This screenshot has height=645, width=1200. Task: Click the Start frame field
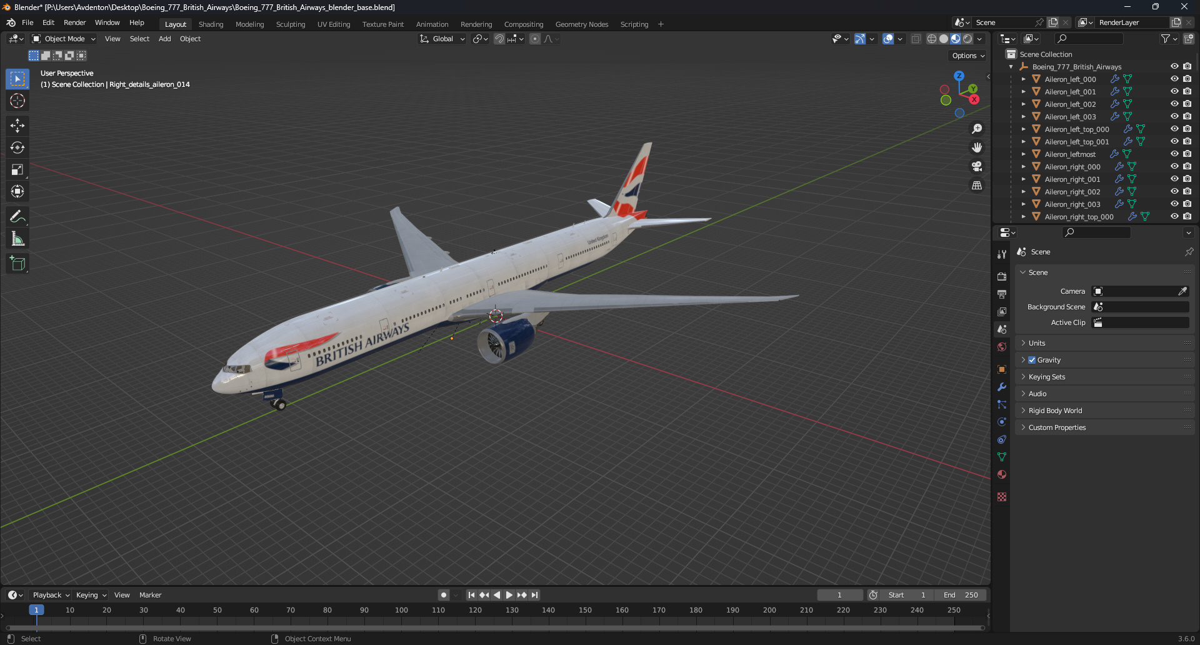click(908, 595)
